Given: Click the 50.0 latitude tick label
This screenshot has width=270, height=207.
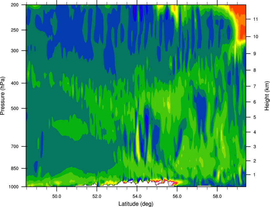Looking at the screenshot, I should pyautogui.click(x=57, y=196).
